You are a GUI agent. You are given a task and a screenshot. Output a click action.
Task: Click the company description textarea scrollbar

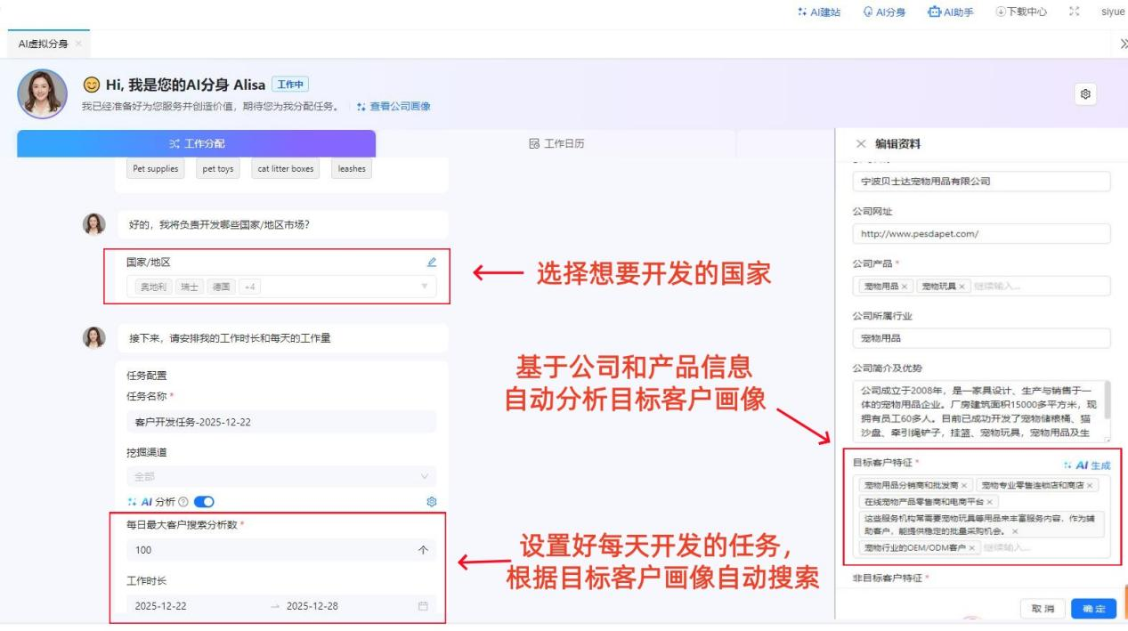pos(1108,400)
